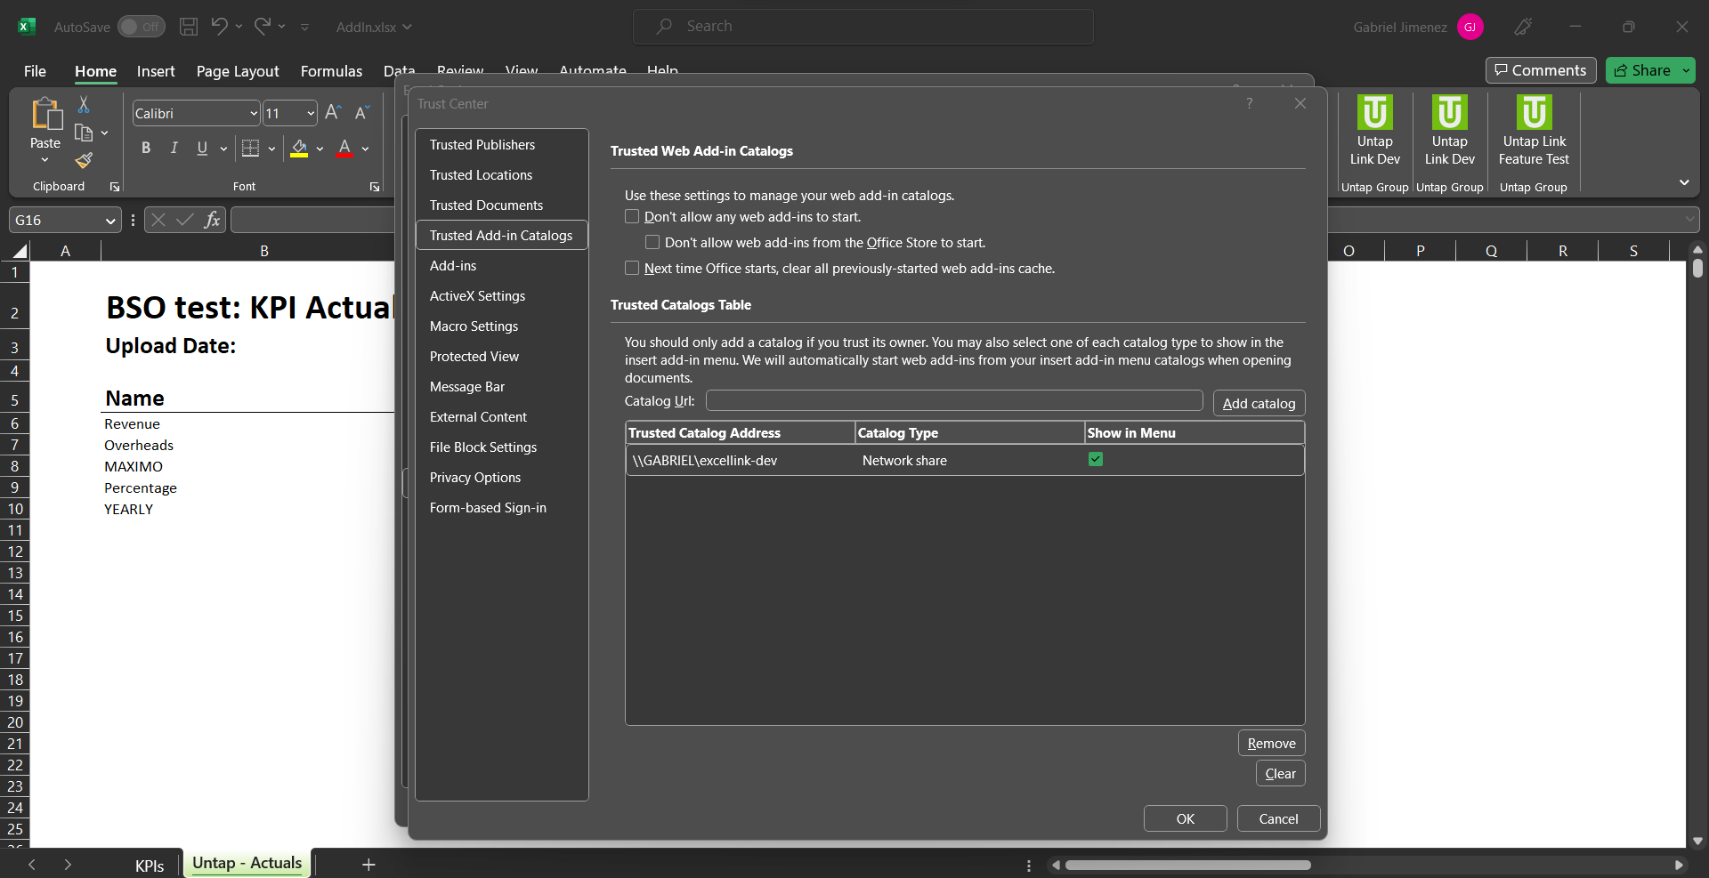Click the Cut scissors icon
The image size is (1709, 878).
[x=84, y=105]
